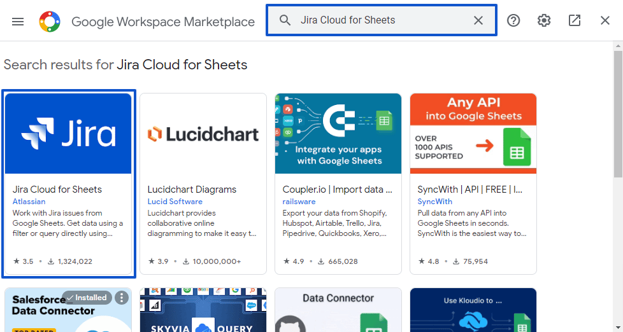Screen dimensions: 623x332
Task: Open the Skyvia Query card
Action: (203, 310)
